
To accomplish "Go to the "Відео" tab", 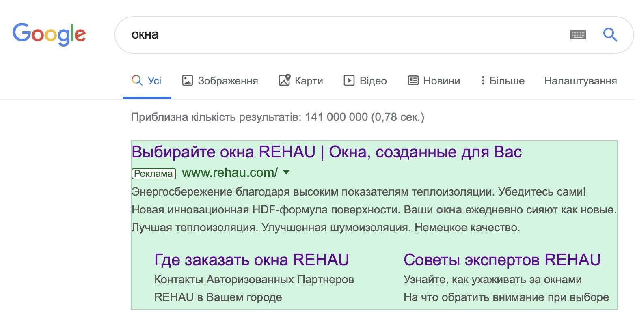I will click(365, 81).
